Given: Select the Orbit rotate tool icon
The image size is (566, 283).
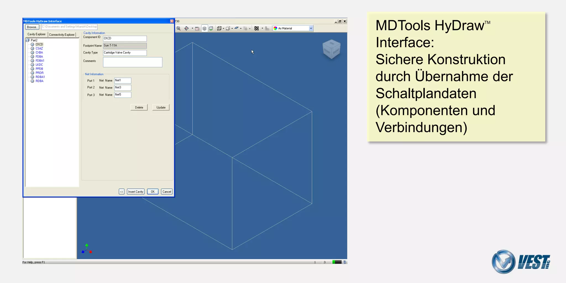Looking at the screenshot, I should click(x=187, y=28).
